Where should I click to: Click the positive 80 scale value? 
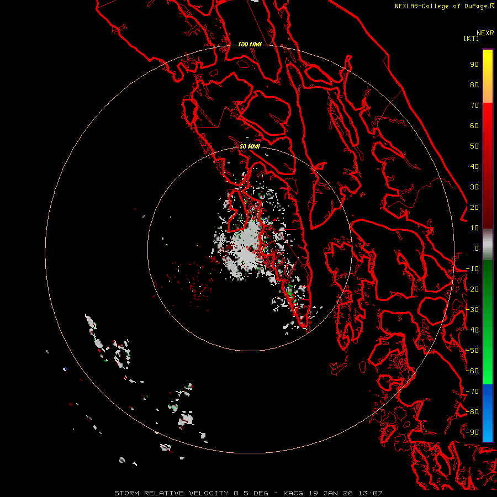474,85
